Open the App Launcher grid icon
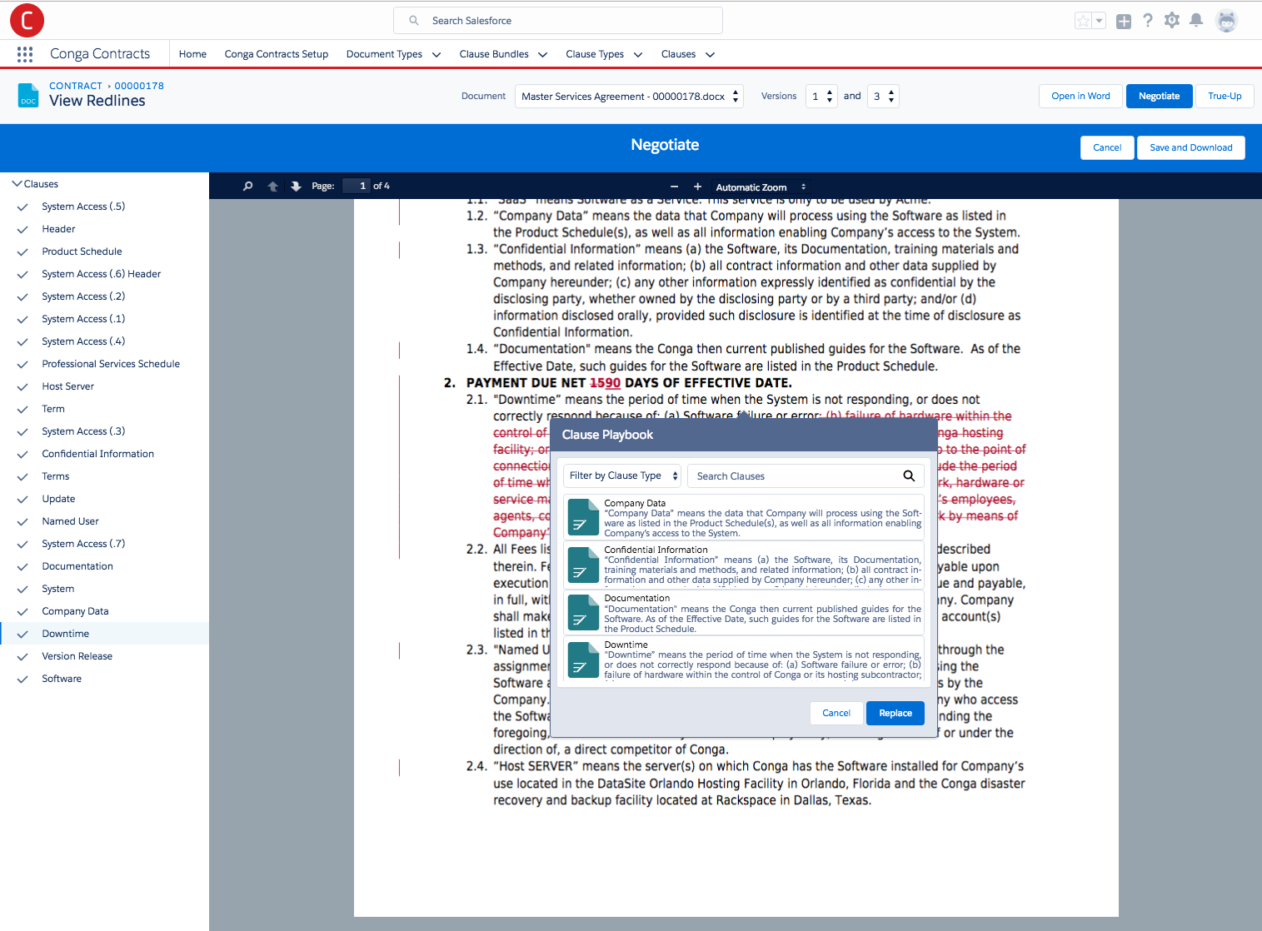1262x931 pixels. coord(25,54)
